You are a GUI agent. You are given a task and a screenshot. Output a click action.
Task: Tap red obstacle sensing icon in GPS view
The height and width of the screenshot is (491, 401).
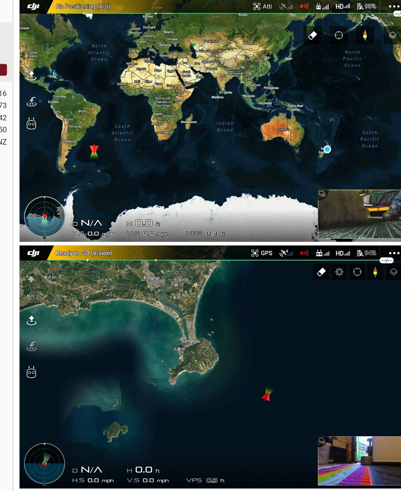pyautogui.click(x=304, y=253)
